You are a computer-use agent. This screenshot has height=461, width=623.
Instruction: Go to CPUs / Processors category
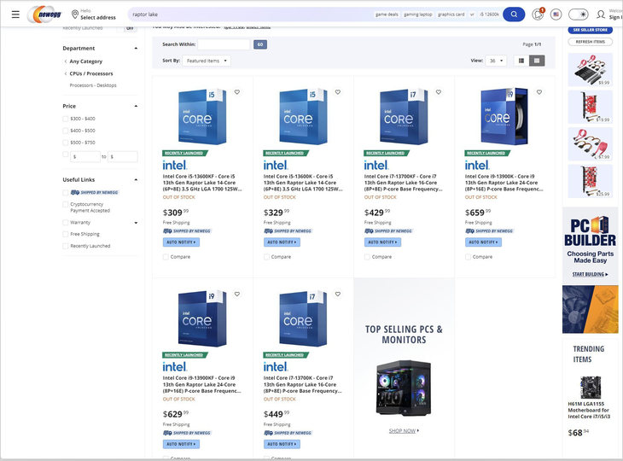click(91, 73)
